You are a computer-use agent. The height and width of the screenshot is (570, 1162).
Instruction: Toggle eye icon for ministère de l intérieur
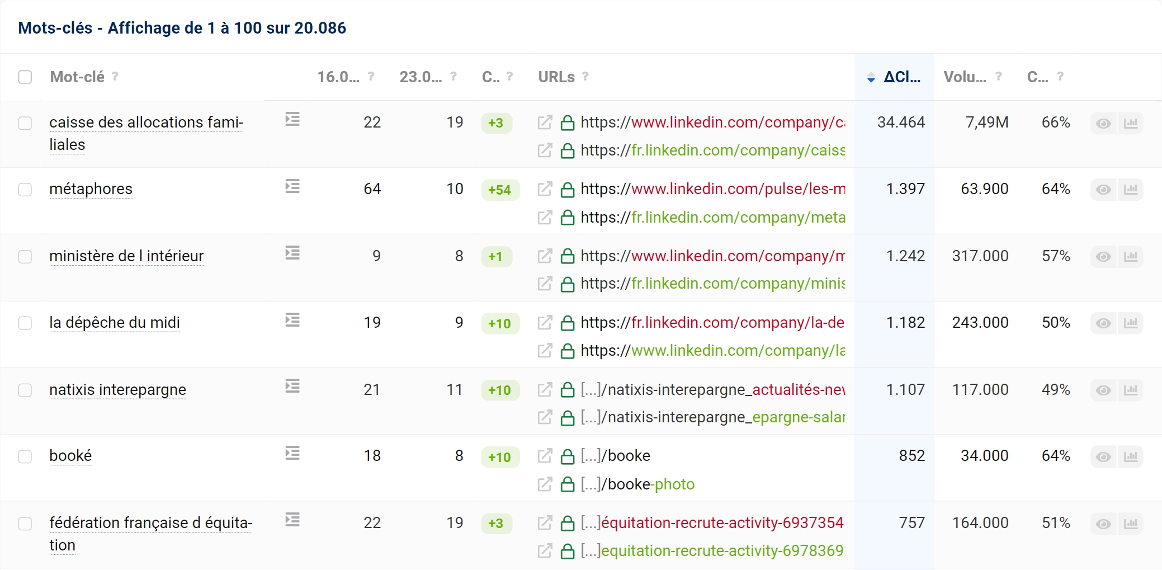pos(1103,257)
